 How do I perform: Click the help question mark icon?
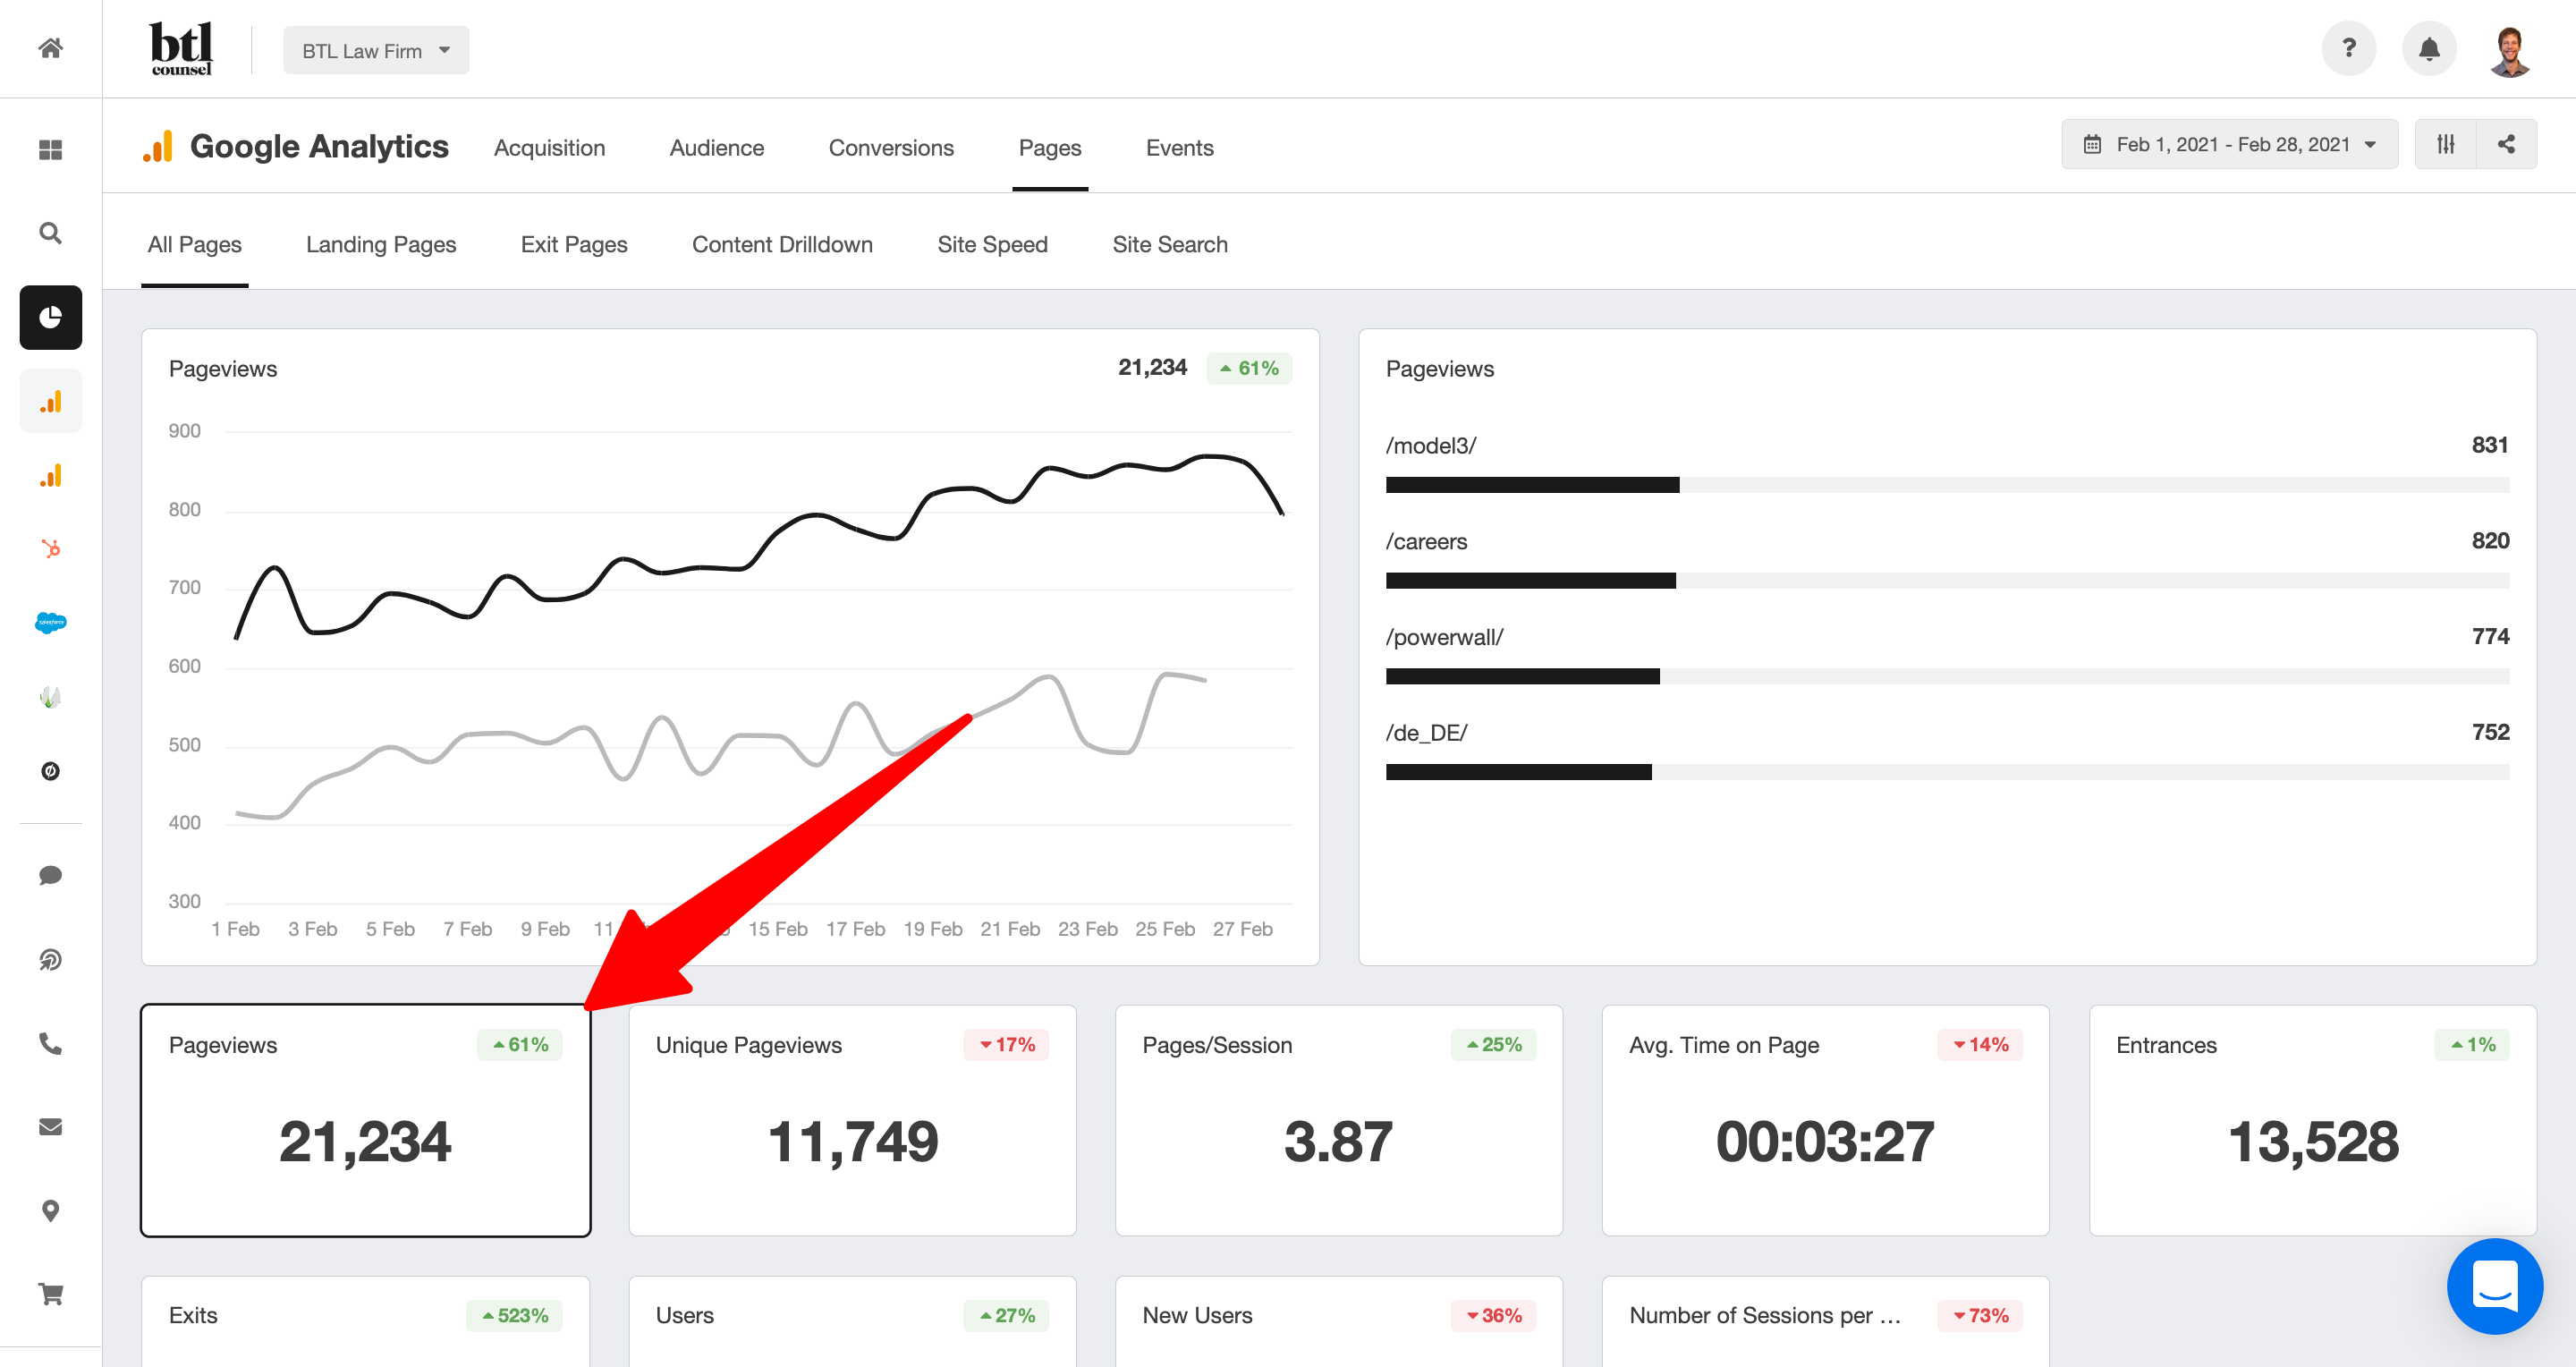tap(2348, 48)
